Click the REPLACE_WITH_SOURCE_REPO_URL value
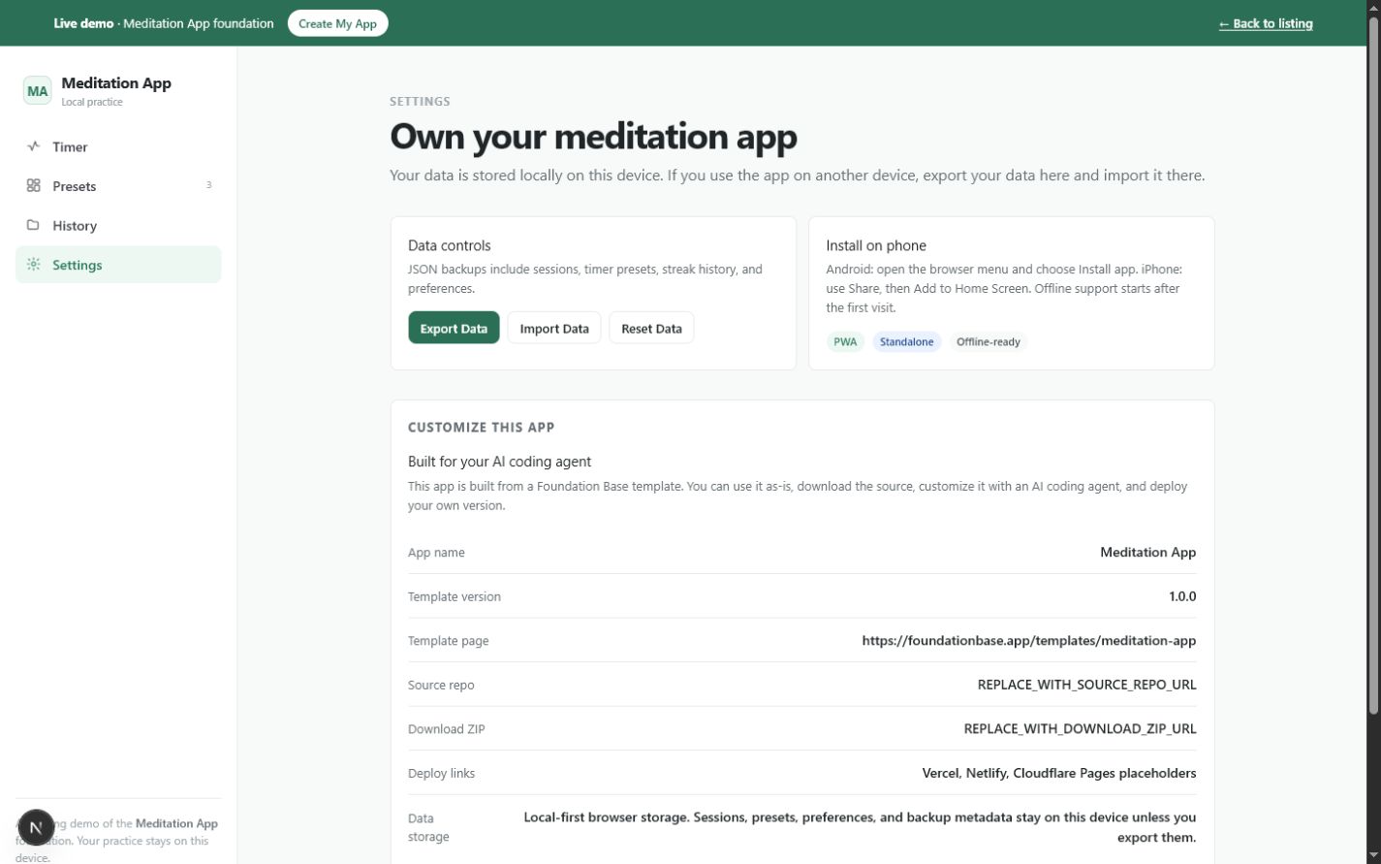Screen dimensions: 1381x864 [x=1086, y=685]
